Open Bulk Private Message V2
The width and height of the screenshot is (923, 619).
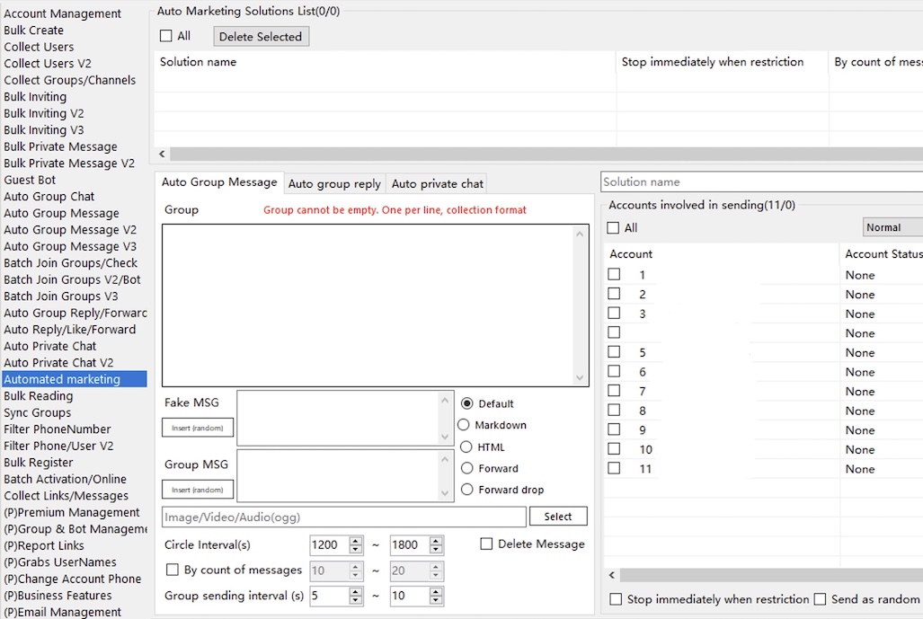[x=69, y=164]
